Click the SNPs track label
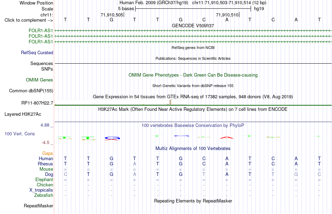 47,69
